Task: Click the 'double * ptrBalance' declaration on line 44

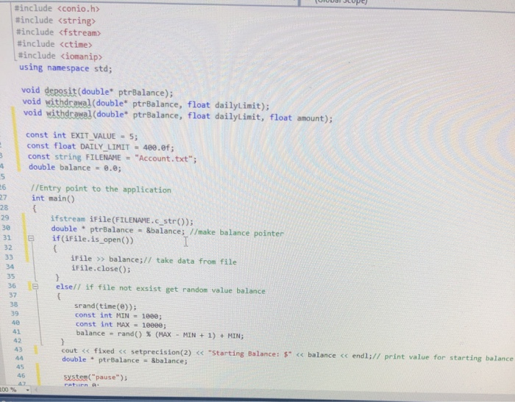Action: tap(125, 360)
